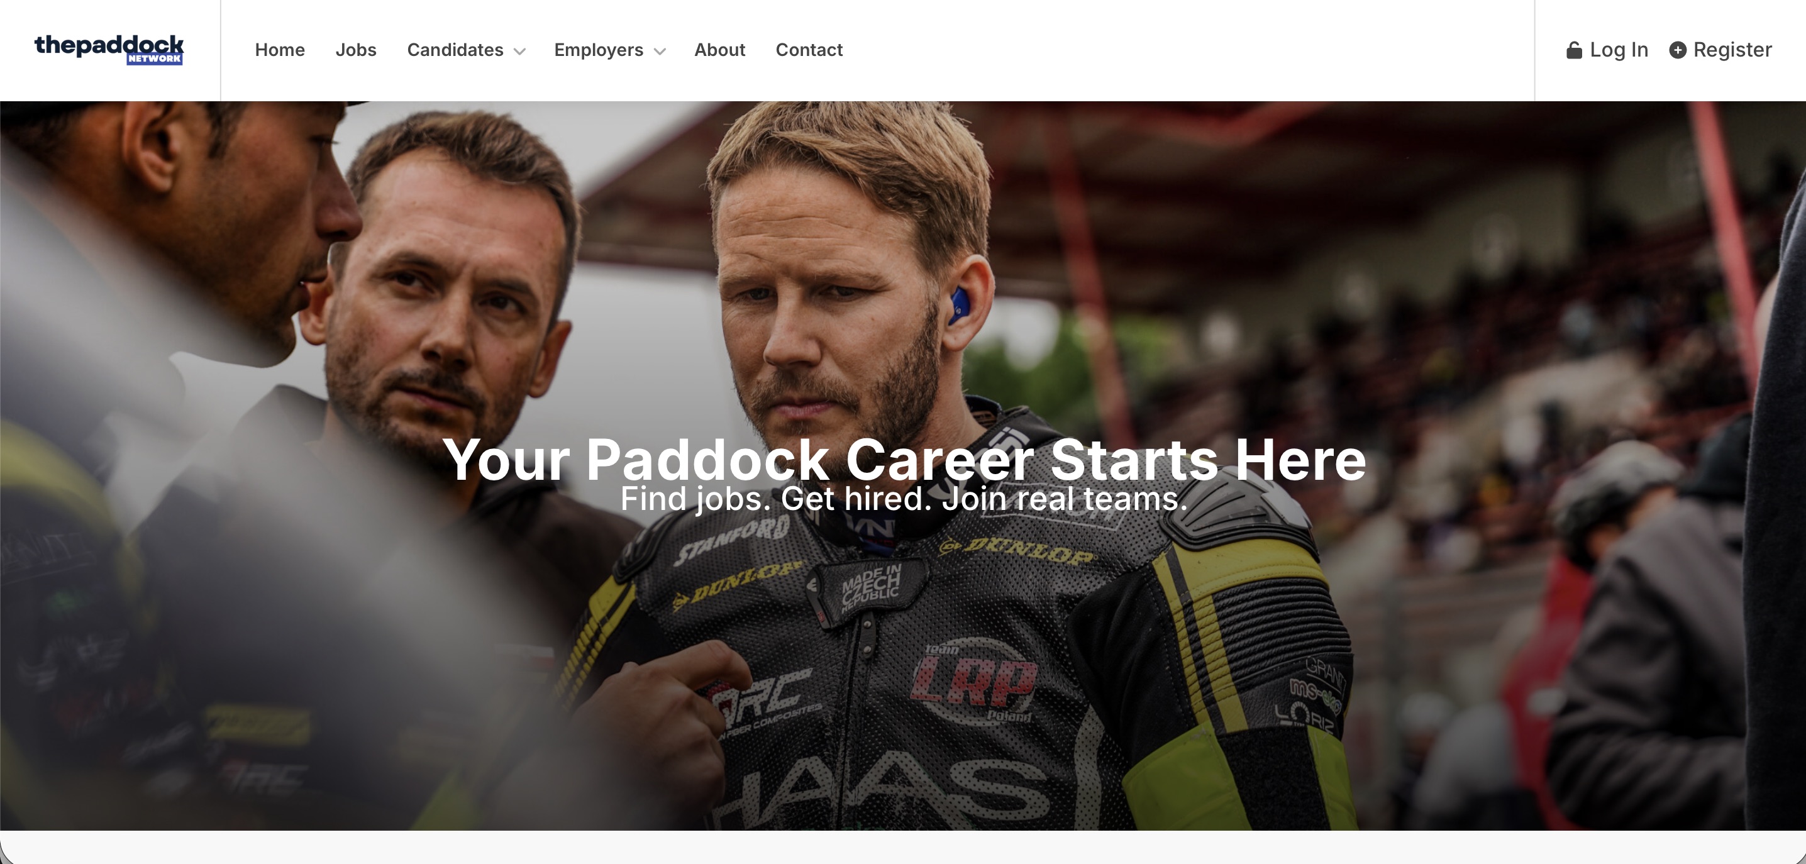Click the thepaddock logo wordmark
The width and height of the screenshot is (1806, 864).
click(109, 45)
